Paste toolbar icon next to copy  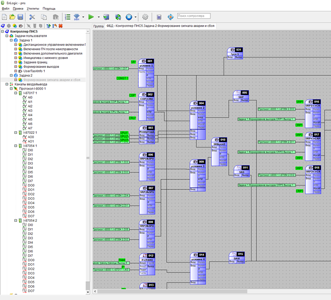[56, 17]
